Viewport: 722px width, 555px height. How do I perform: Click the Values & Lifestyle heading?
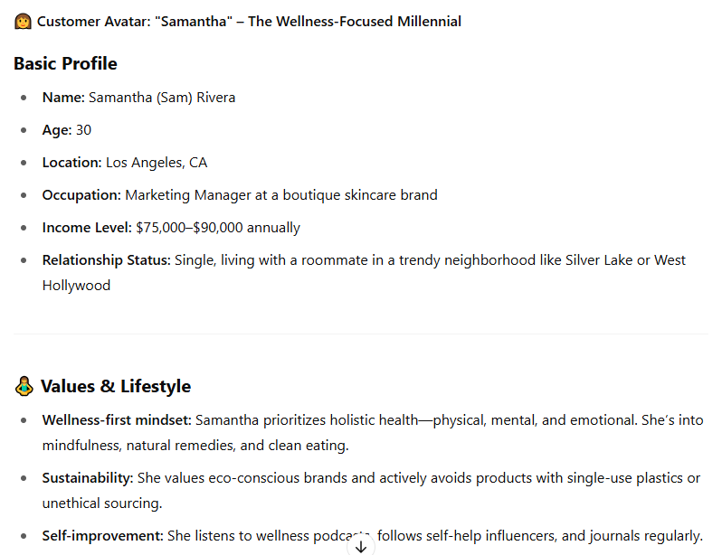coord(116,386)
